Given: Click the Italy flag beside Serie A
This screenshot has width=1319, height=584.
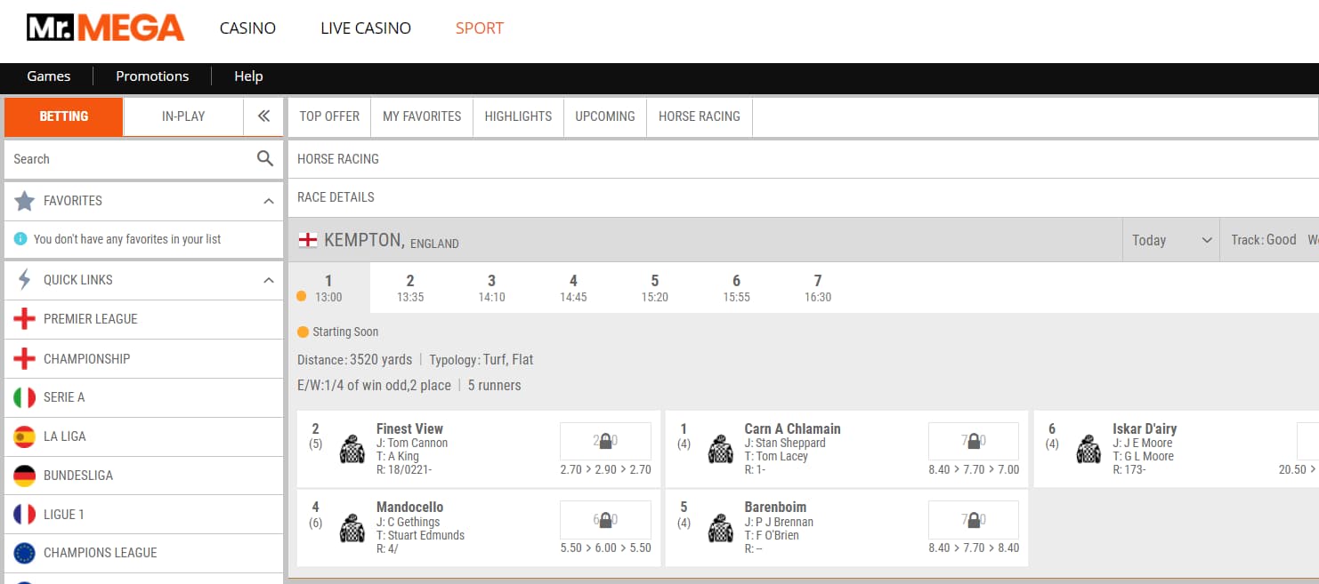Looking at the screenshot, I should pyautogui.click(x=24, y=397).
